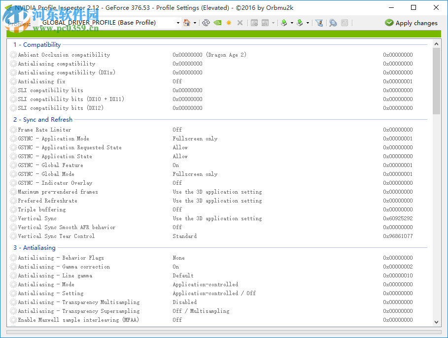Click gear icon beside Vertical Sync Tear Control

[13, 236]
